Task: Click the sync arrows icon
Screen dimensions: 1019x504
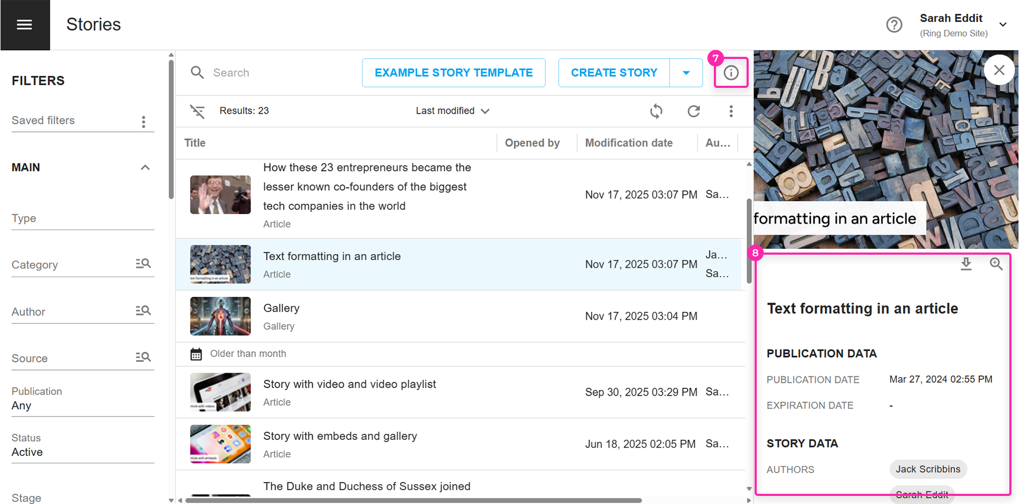Action: [656, 111]
